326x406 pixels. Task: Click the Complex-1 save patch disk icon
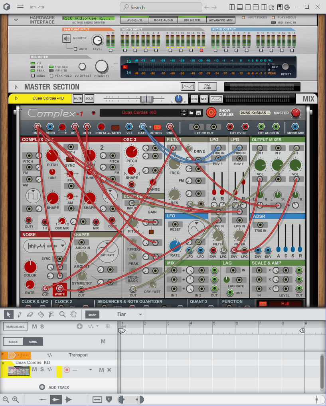pyautogui.click(x=199, y=113)
